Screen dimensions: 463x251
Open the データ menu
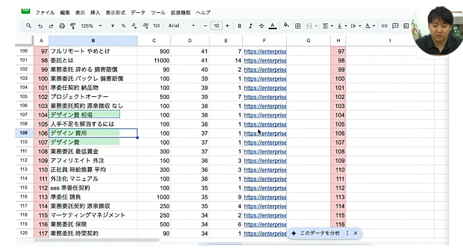tap(138, 13)
